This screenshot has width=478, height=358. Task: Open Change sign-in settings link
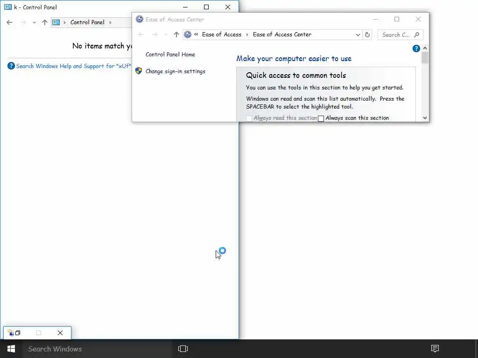tap(176, 71)
